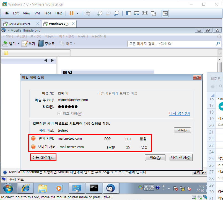Click the search magnifier icon in Thunderbird
The height and width of the screenshot is (200, 223).
(218, 44)
